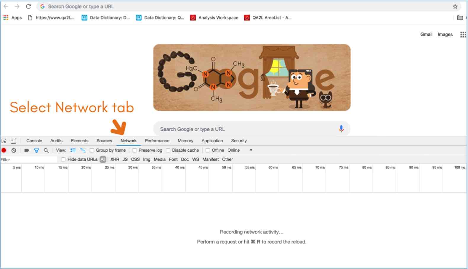Select the Network tab
Image resolution: width=468 pixels, height=269 pixels.
point(129,141)
